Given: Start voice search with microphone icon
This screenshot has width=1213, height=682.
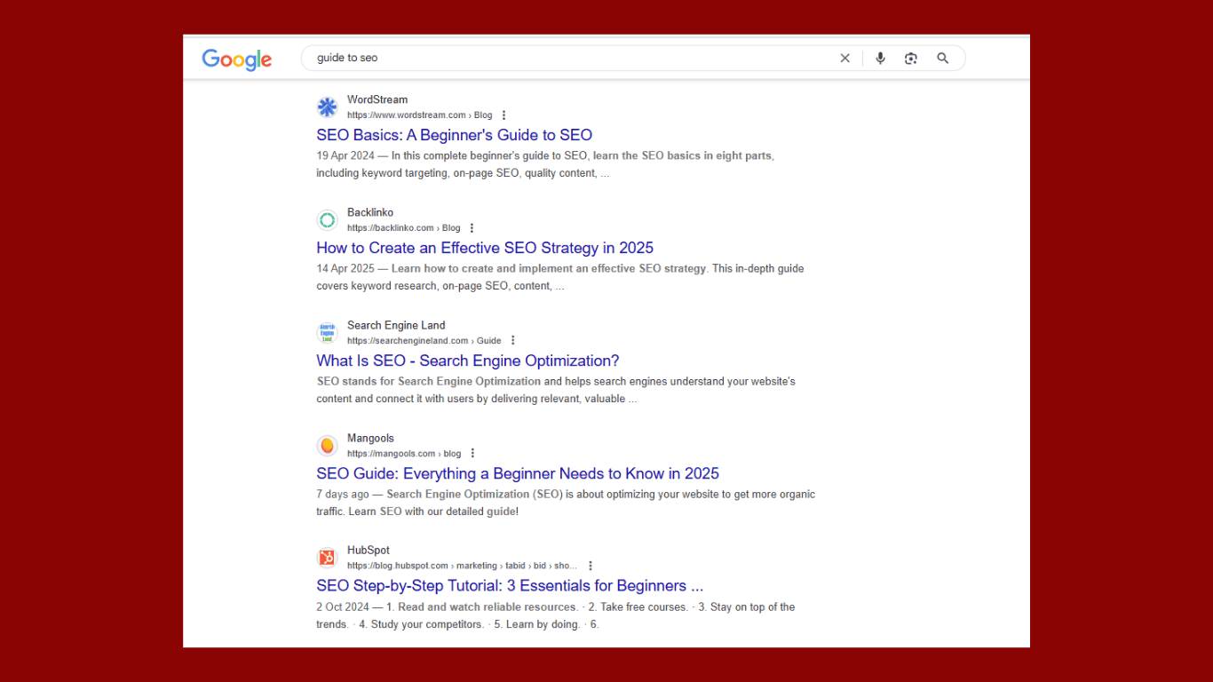Looking at the screenshot, I should (880, 59).
